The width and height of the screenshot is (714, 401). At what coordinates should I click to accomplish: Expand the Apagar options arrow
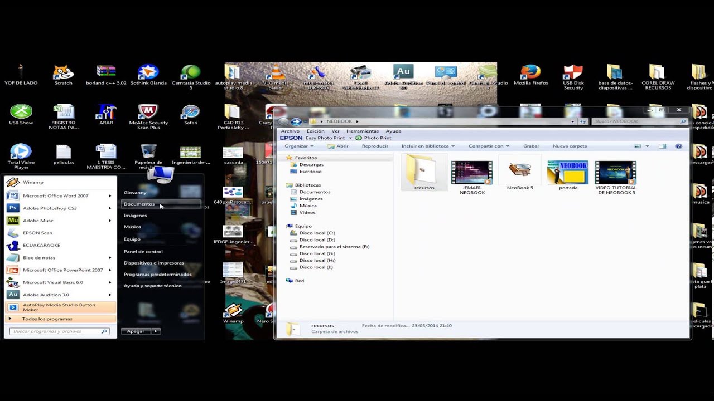(x=156, y=331)
